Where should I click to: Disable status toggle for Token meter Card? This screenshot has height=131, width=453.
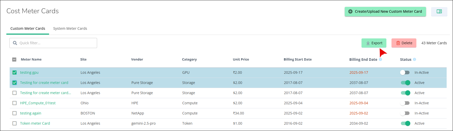point(405,123)
